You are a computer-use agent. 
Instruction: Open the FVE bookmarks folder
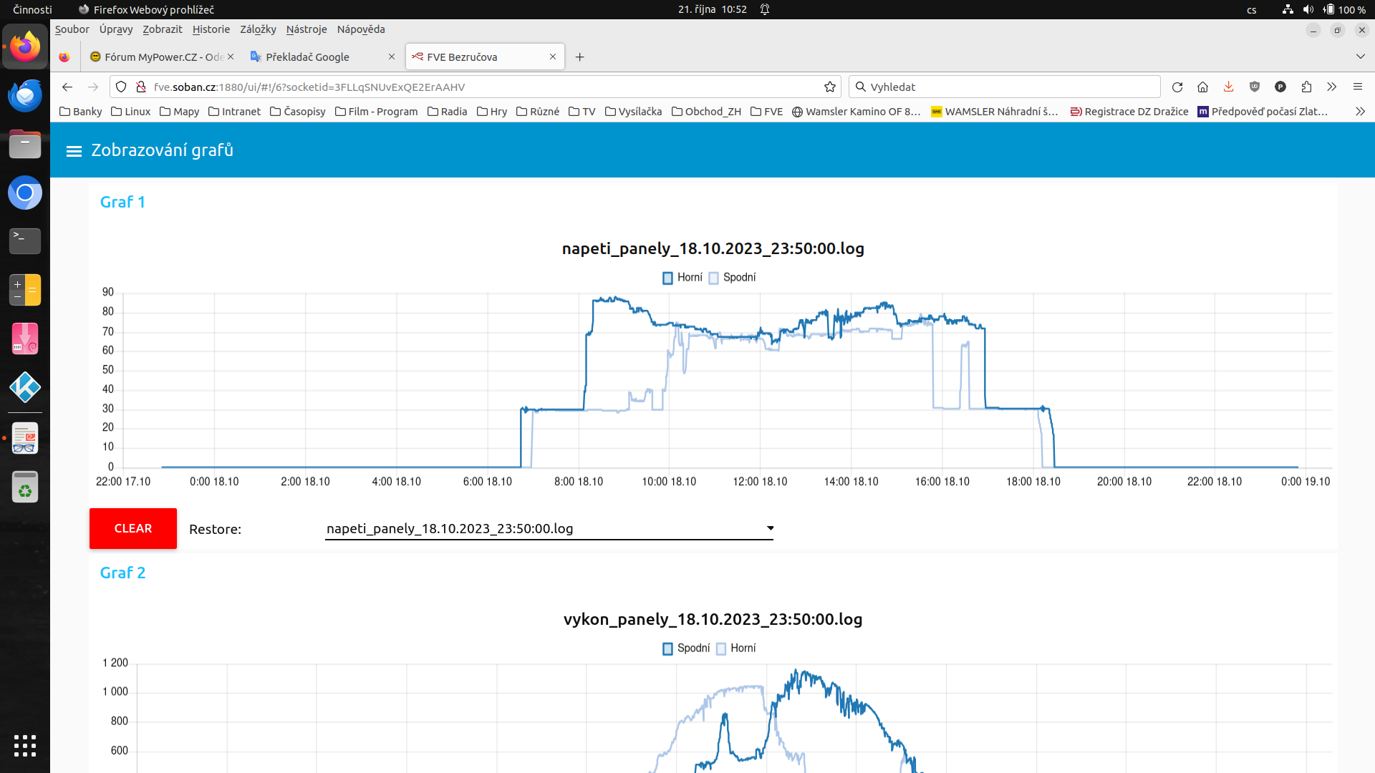[766, 112]
